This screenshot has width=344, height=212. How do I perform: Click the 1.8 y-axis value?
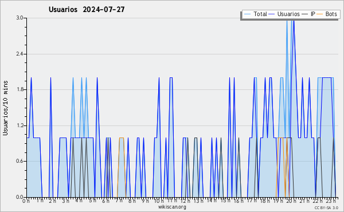point(19,89)
